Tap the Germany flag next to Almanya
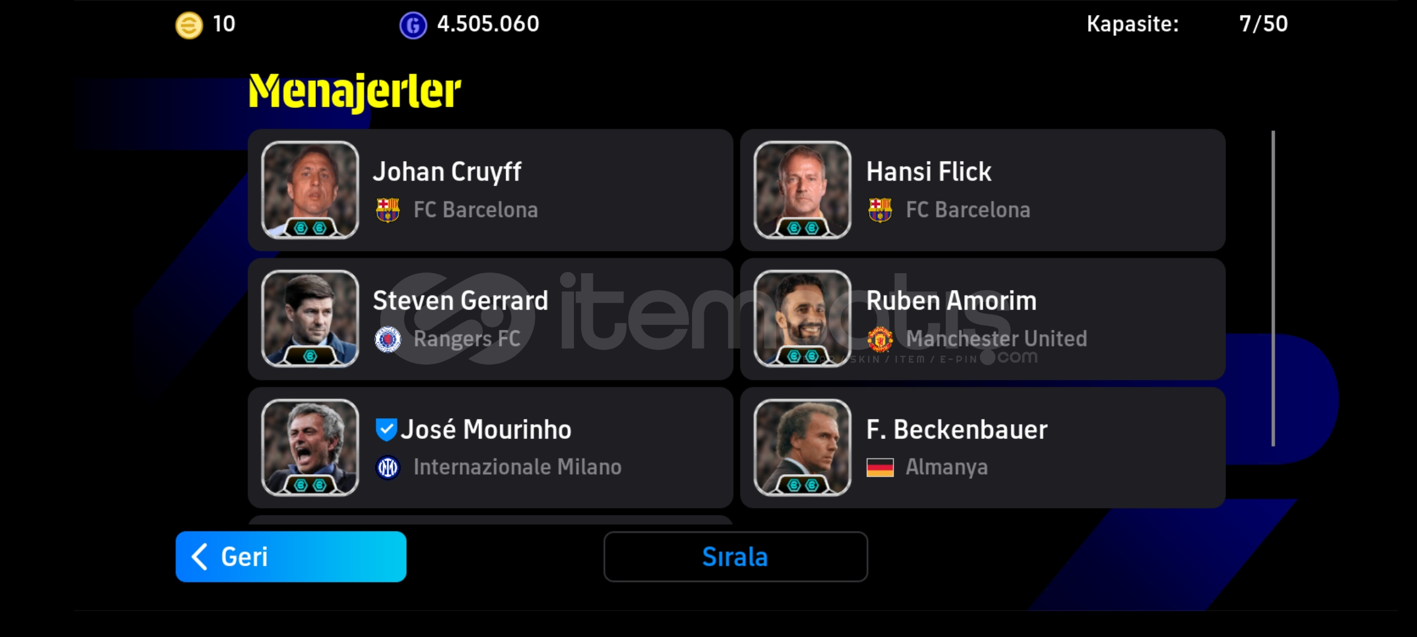 pos(880,468)
